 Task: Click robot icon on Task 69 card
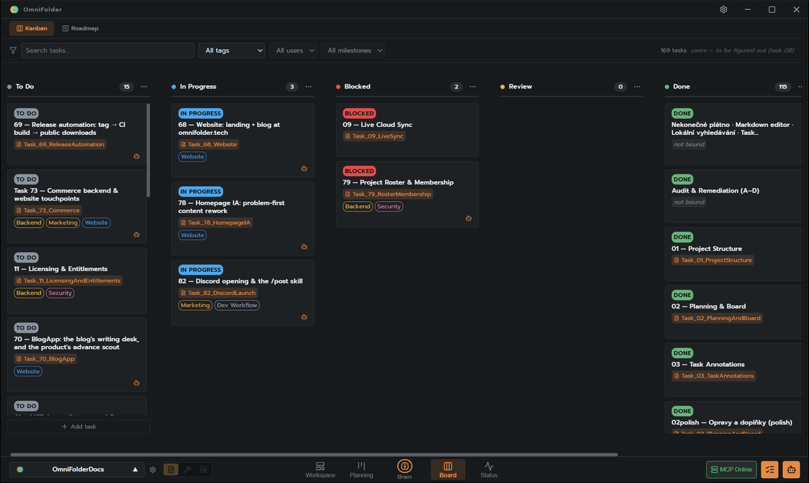coord(137,156)
